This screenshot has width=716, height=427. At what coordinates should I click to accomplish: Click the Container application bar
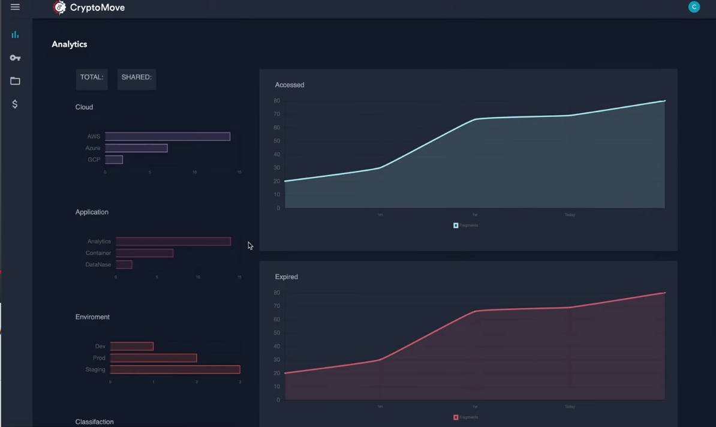tap(145, 253)
